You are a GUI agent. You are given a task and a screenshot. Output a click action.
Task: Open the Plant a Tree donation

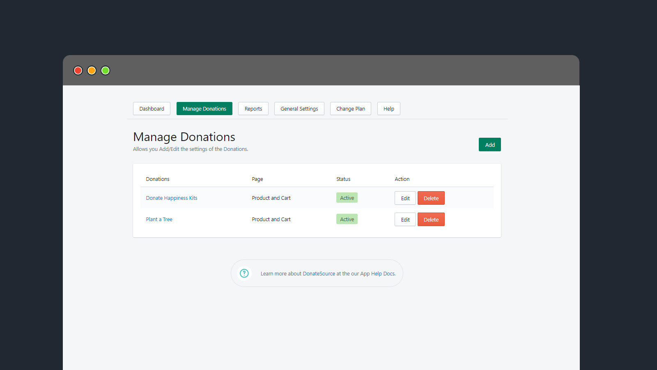(x=159, y=219)
